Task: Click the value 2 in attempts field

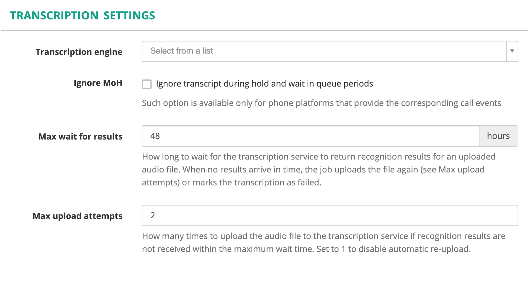Action: tap(153, 215)
